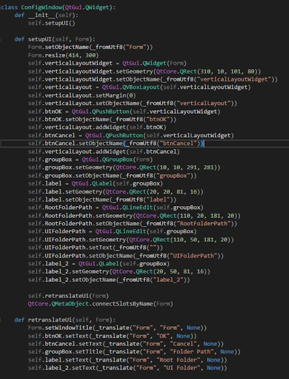Click verticalLayout.setObjectName "verticalLayout" line

[x=132, y=103]
